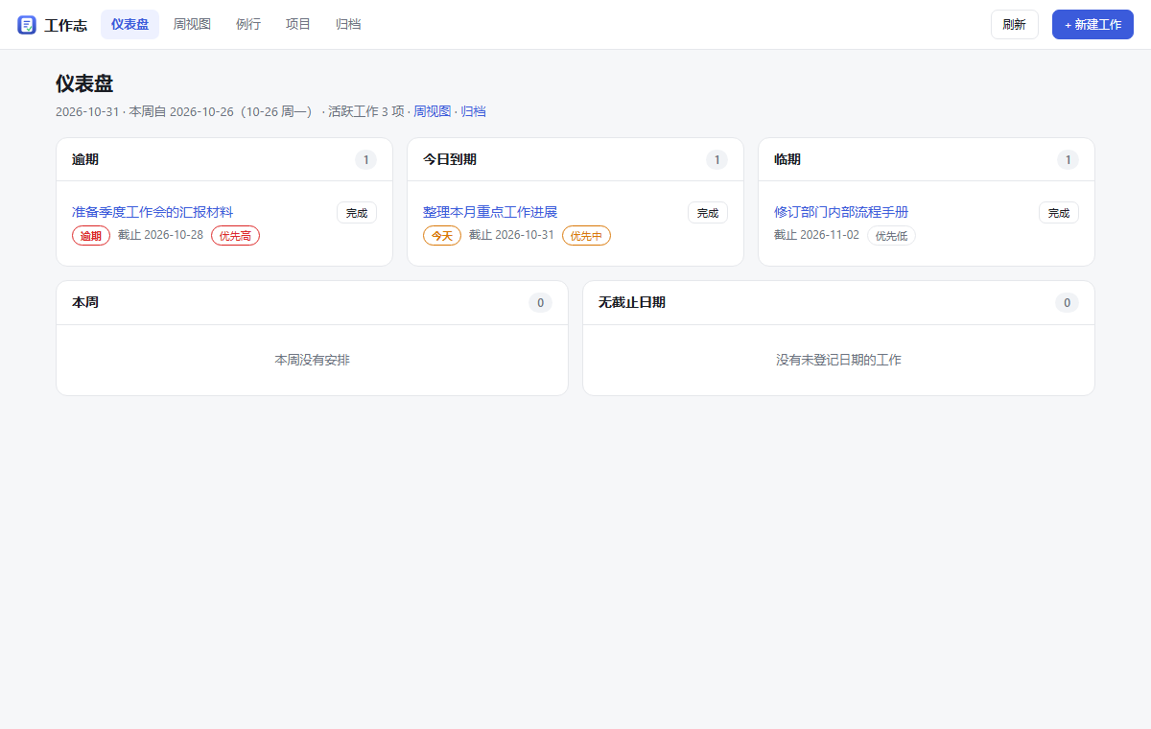Click the 工作志 brand name text

click(x=65, y=25)
